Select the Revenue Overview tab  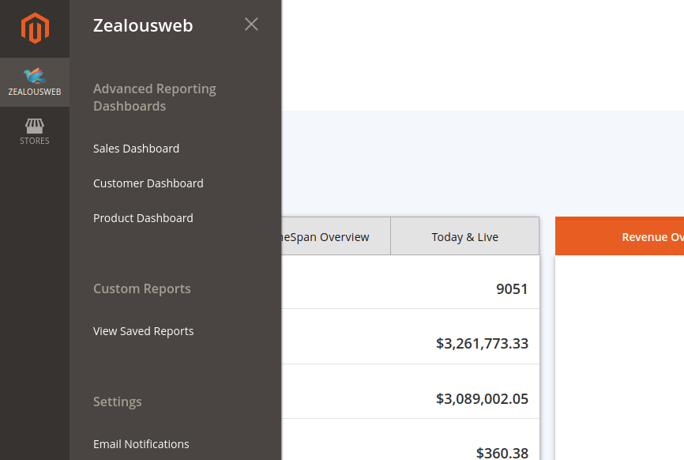coord(652,236)
